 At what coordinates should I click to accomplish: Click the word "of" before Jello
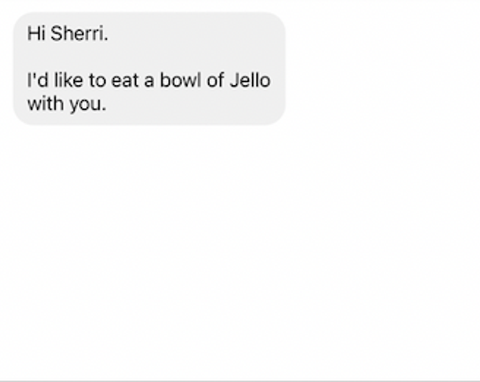click(215, 80)
